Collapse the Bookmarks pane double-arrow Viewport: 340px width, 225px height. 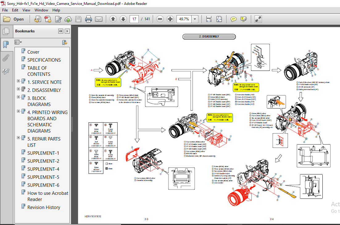[61, 31]
